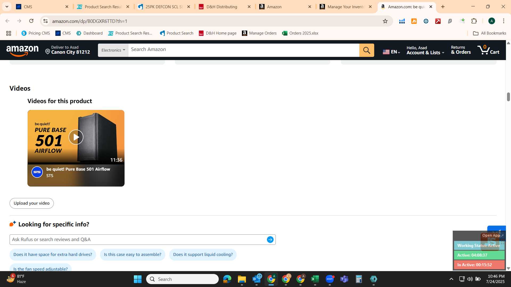Open Zoom from the taskbar
Image resolution: width=511 pixels, height=287 pixels.
tap(329, 279)
